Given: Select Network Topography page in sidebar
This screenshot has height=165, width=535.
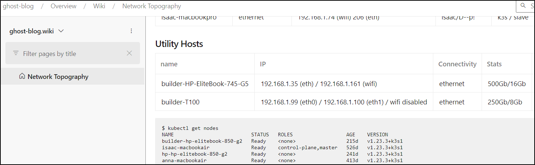Looking at the screenshot, I should [x=72, y=76].
